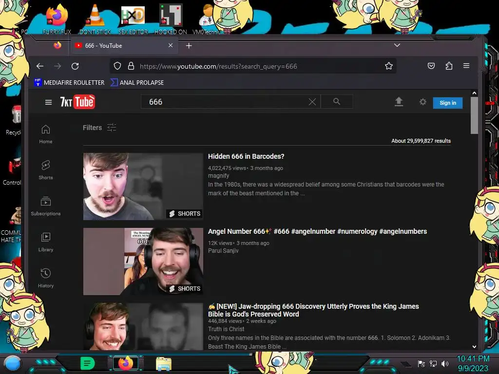Open File Explorer on the taskbar
Image resolution: width=499 pixels, height=374 pixels.
[x=164, y=364]
